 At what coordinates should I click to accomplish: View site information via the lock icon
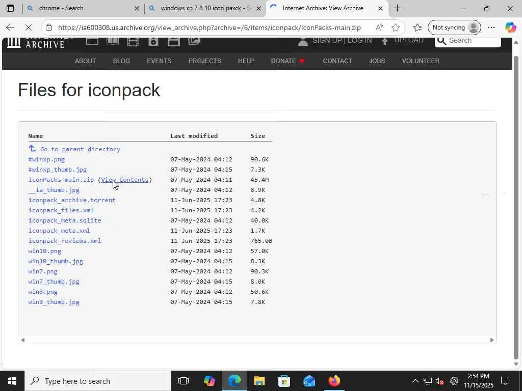pos(49,27)
